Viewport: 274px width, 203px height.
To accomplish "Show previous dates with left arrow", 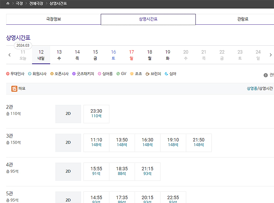I will click(9, 55).
